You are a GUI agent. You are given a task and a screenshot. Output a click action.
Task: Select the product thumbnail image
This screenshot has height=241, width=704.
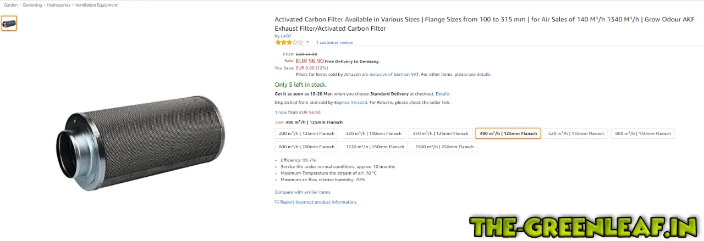tap(9, 23)
